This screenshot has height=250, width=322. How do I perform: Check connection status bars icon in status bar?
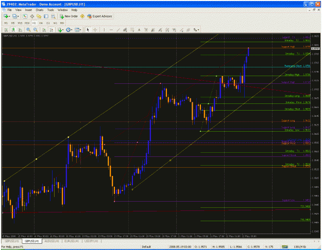(284, 247)
